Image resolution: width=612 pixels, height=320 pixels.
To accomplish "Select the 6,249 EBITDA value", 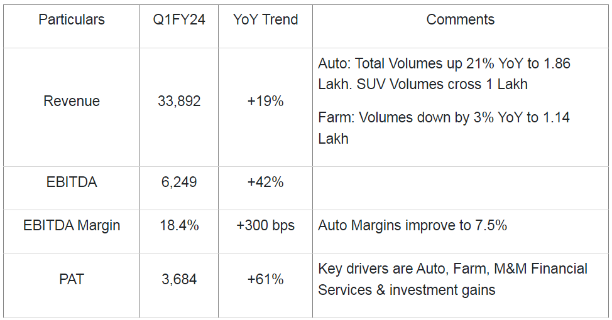I will pyautogui.click(x=179, y=182).
